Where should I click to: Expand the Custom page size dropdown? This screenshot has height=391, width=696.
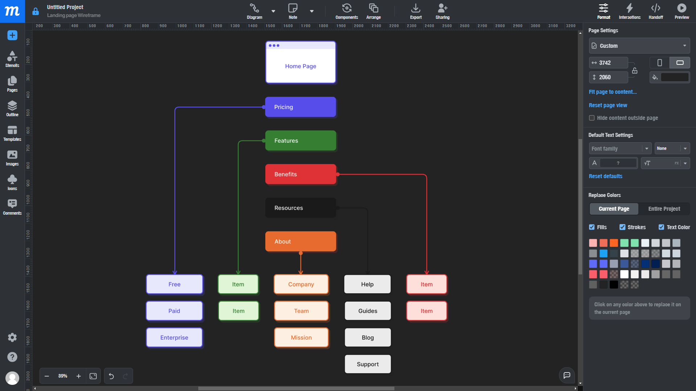pyautogui.click(x=684, y=45)
